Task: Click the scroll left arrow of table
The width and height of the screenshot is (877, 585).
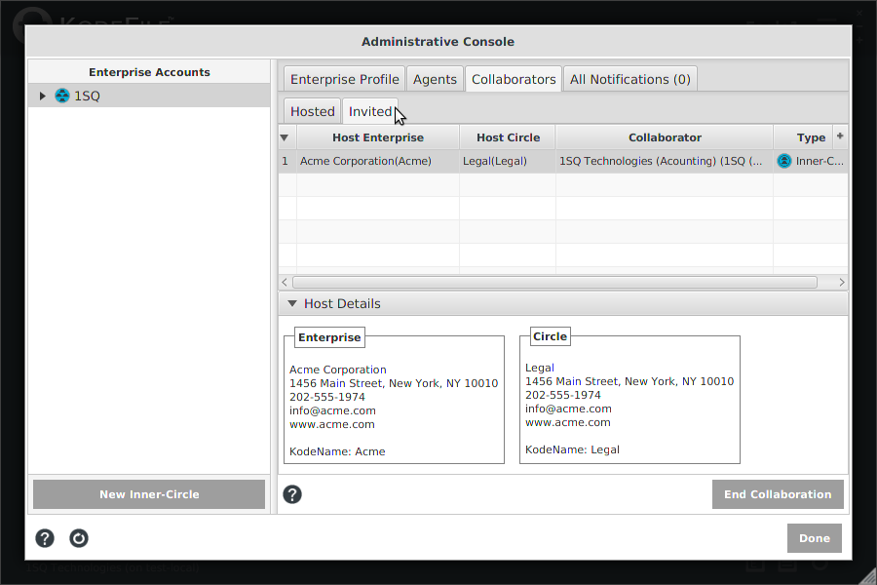Action: coord(285,282)
